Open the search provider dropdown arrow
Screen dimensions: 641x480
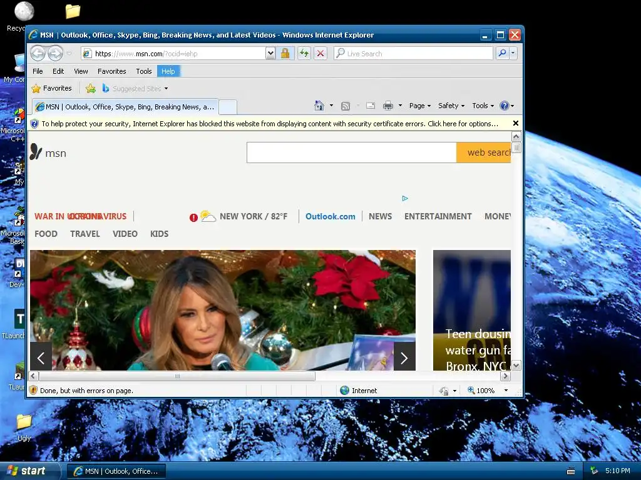click(x=513, y=53)
